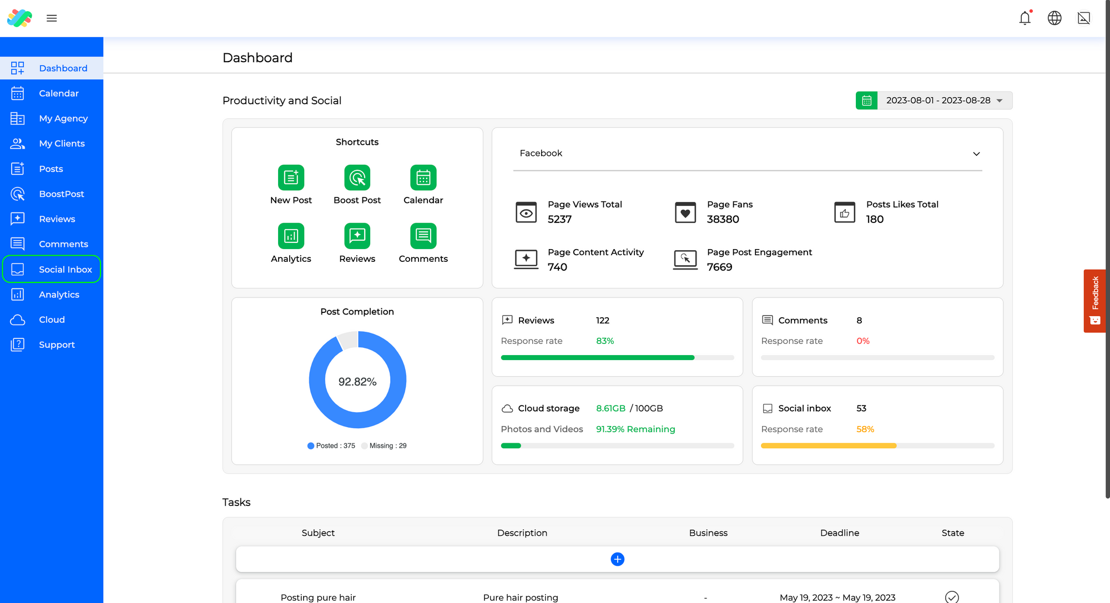Image resolution: width=1110 pixels, height=603 pixels.
Task: Mark Posting pure hair task complete
Action: 951,597
